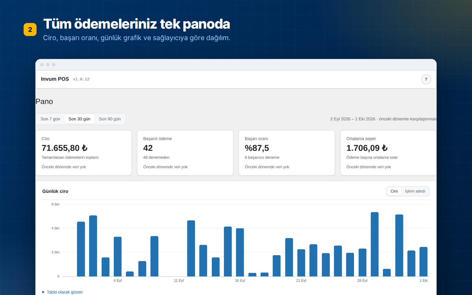Click the Invum POS title
Image resolution: width=472 pixels, height=295 pixels.
pyautogui.click(x=55, y=79)
